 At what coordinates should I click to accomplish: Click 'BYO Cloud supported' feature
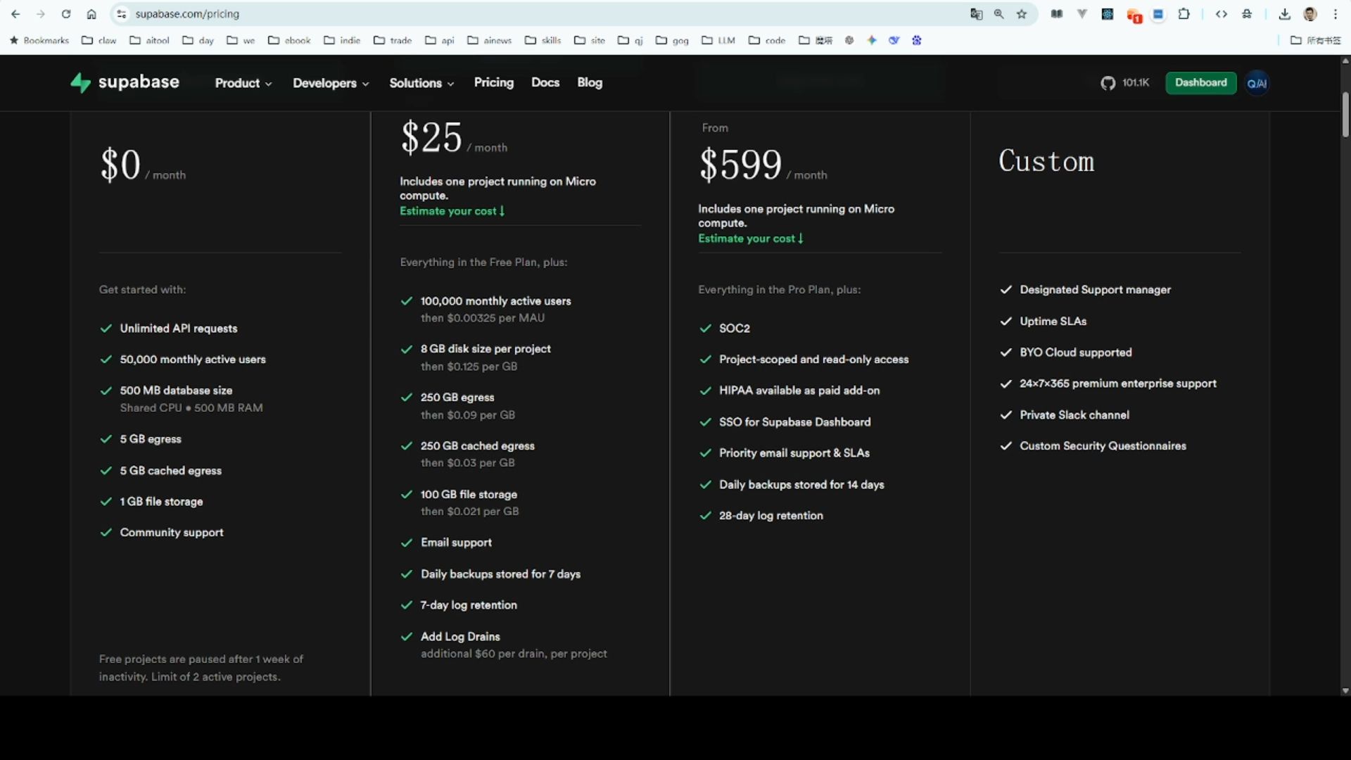click(x=1076, y=353)
